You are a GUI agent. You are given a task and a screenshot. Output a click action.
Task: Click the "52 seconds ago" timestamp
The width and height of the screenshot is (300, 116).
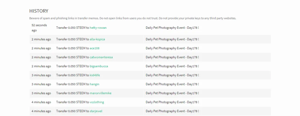(39, 28)
